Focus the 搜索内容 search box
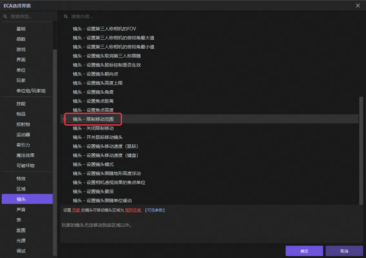Image resolution: width=366 pixels, height=258 pixels. tap(194, 16)
